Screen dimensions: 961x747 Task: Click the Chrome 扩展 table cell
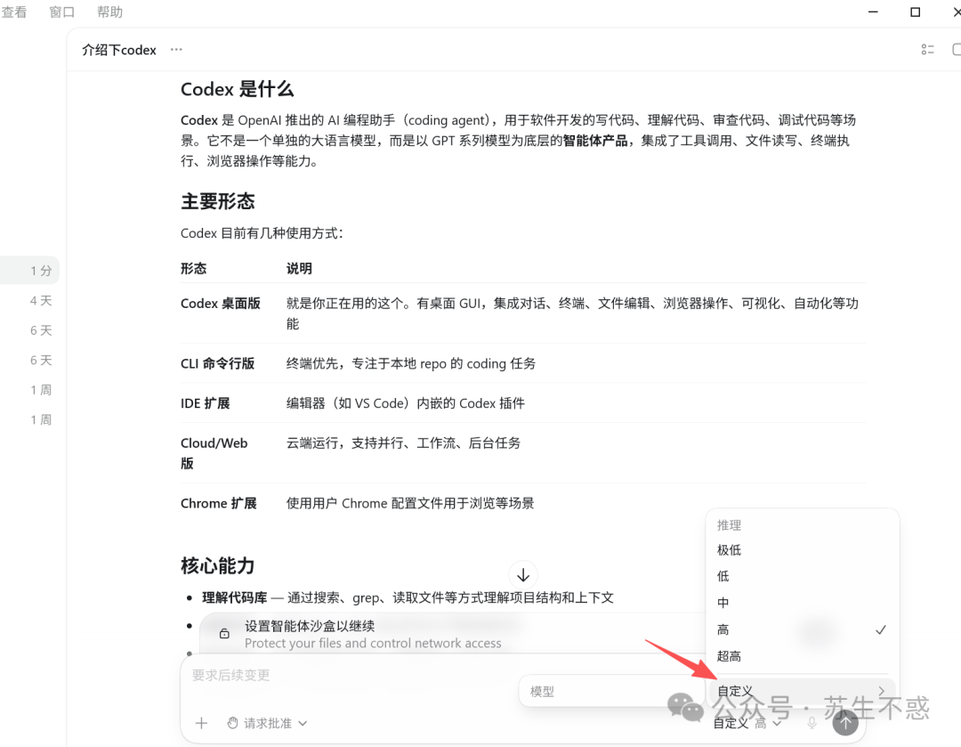(x=219, y=503)
